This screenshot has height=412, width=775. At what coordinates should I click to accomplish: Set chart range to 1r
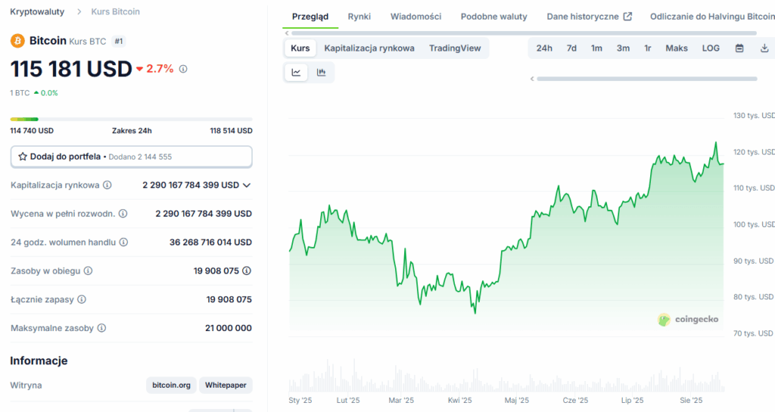click(x=648, y=48)
